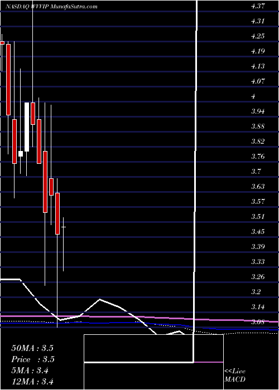Click the 3.88 price axis label
Viewport: 279px width, 390px height.
pos(258,126)
